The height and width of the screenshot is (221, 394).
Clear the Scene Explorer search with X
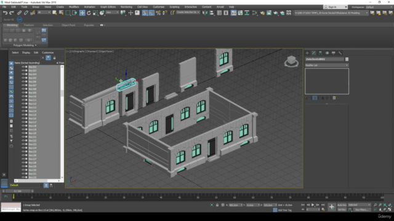coord(43,58)
